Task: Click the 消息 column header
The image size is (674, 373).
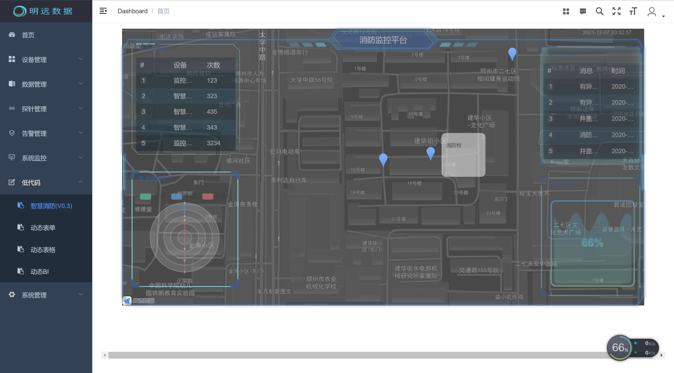Action: (586, 71)
